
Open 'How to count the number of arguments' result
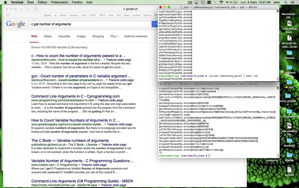tap(78, 56)
